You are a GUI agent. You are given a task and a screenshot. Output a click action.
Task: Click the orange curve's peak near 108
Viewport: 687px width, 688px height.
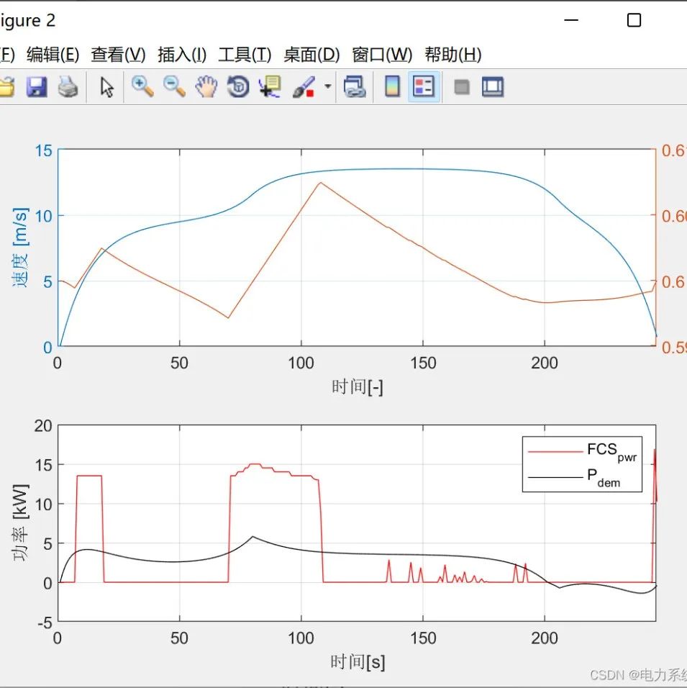[321, 183]
